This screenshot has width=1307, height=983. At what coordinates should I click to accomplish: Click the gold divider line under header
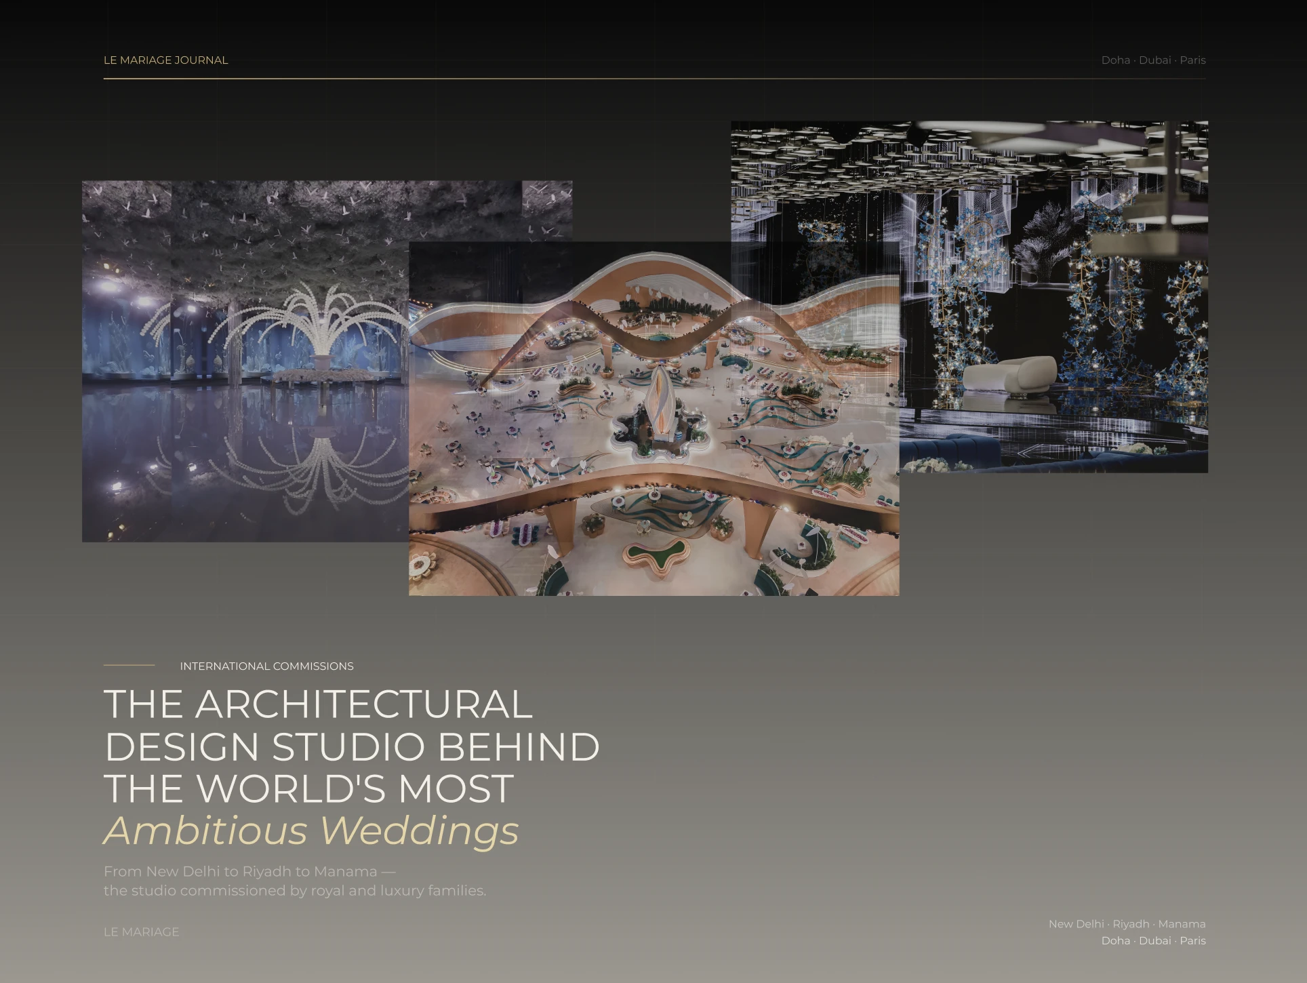coord(654,79)
